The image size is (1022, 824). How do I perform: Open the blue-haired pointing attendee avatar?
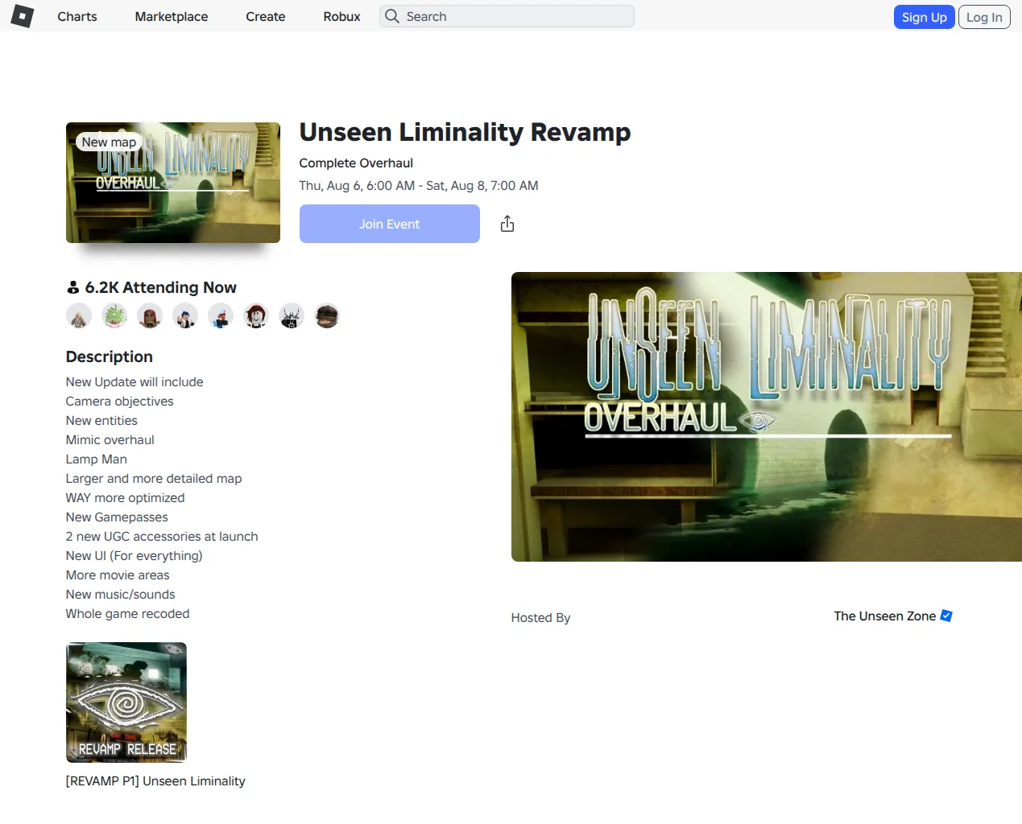coord(185,316)
